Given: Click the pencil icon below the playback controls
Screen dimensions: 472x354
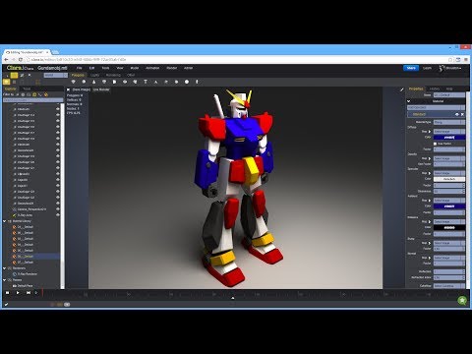Looking at the screenshot, I should coord(7,305).
